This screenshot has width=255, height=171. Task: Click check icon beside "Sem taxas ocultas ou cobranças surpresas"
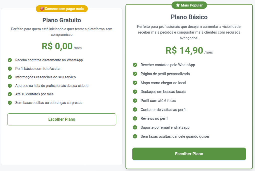click(10, 103)
